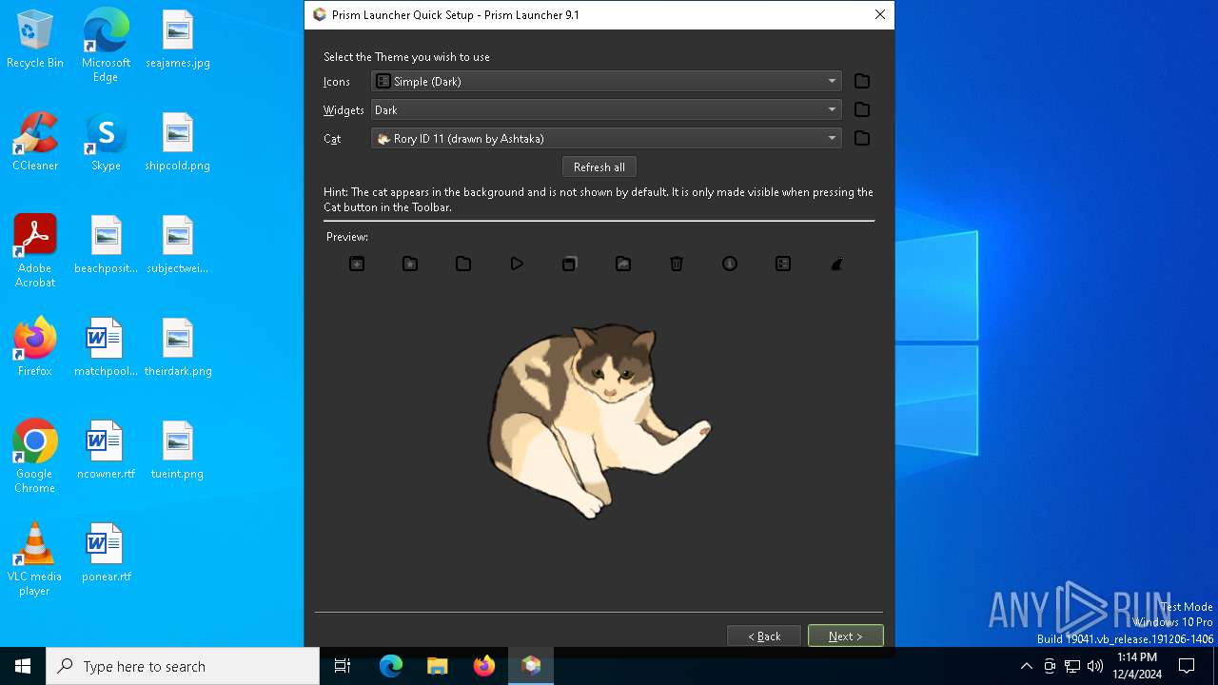Screen dimensions: 1218x685
Task: Select CCleaner desktop shortcut
Action: point(35,143)
